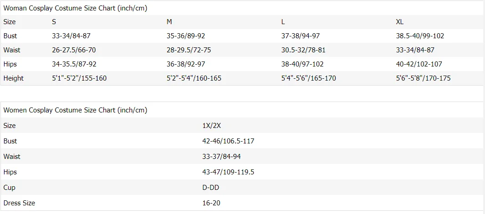Image resolution: width=485 pixels, height=214 pixels.
Task: Select the Cup row label
Action: click(10, 188)
